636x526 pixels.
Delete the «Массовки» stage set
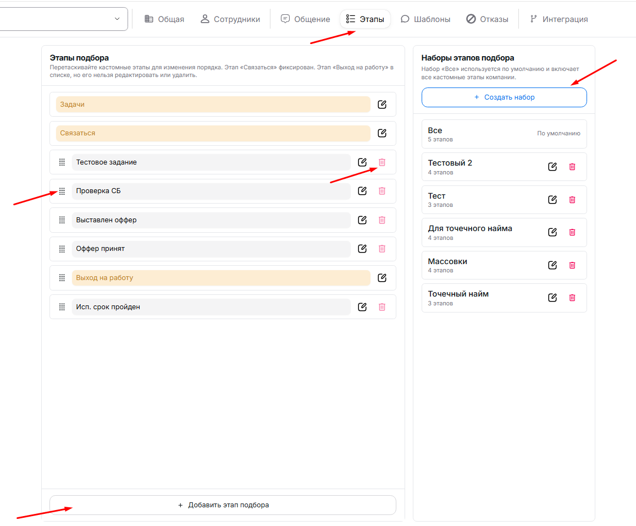(x=572, y=265)
